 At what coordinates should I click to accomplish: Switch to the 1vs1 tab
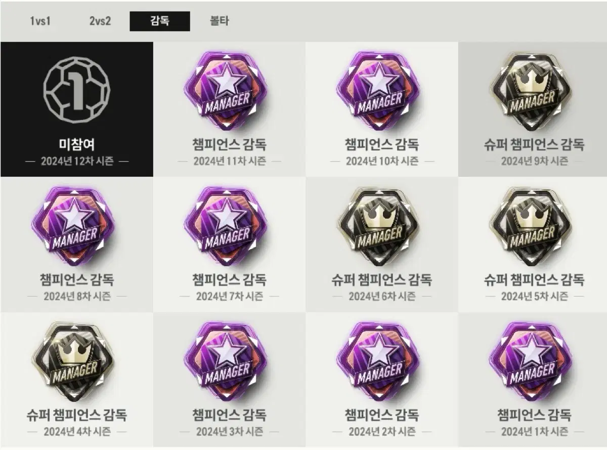[40, 21]
